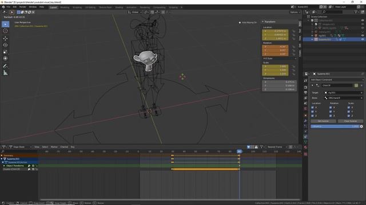The width and height of the screenshot is (366, 205).
Task: Select the Scale tool
Action: [5, 52]
